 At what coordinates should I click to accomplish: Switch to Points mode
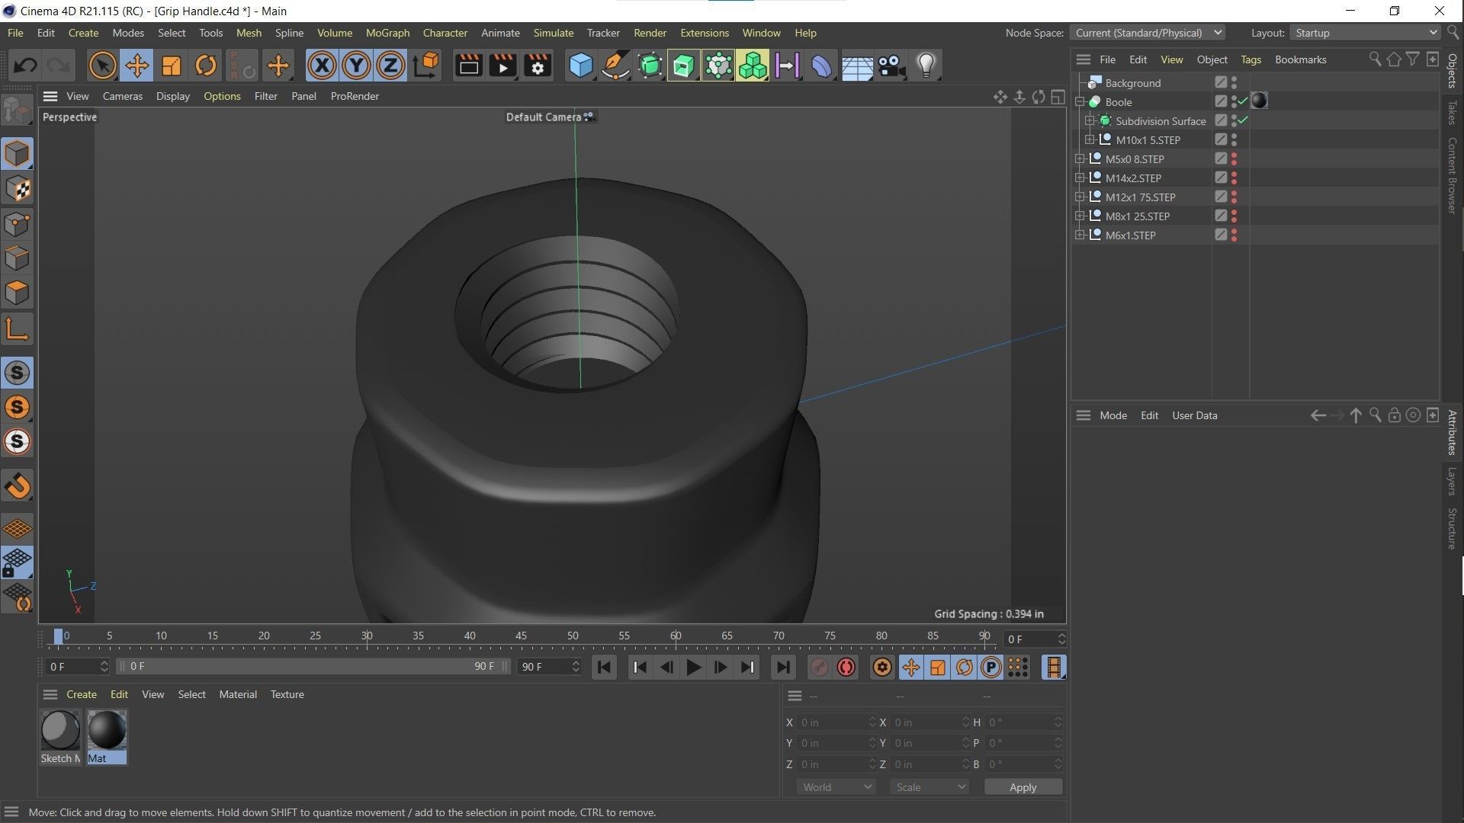(x=17, y=223)
